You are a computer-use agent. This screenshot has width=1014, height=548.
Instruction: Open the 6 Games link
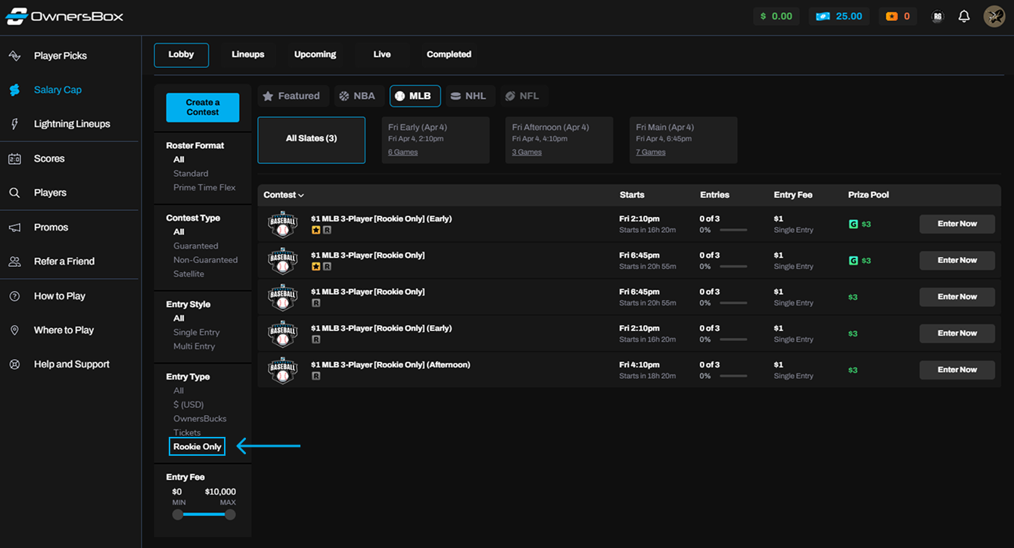(403, 153)
